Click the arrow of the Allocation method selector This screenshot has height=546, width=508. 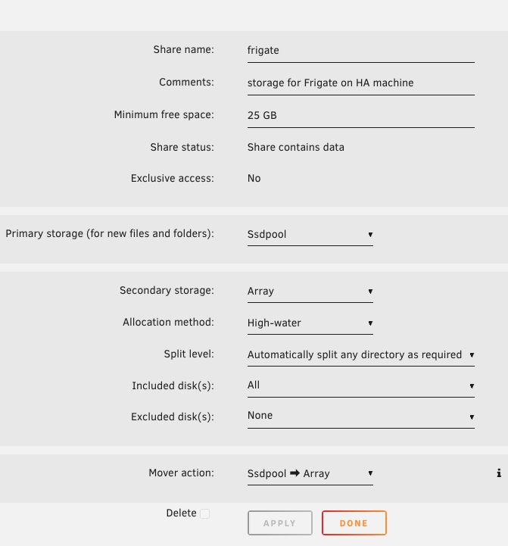tap(370, 323)
